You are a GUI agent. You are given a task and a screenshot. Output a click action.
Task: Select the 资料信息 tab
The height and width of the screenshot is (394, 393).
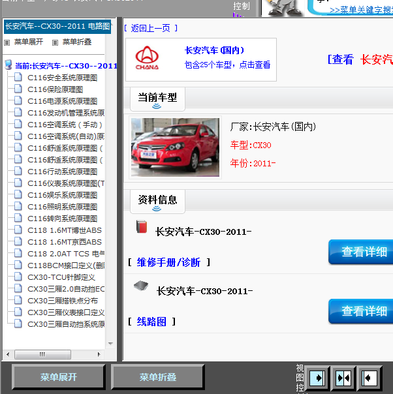click(x=157, y=202)
